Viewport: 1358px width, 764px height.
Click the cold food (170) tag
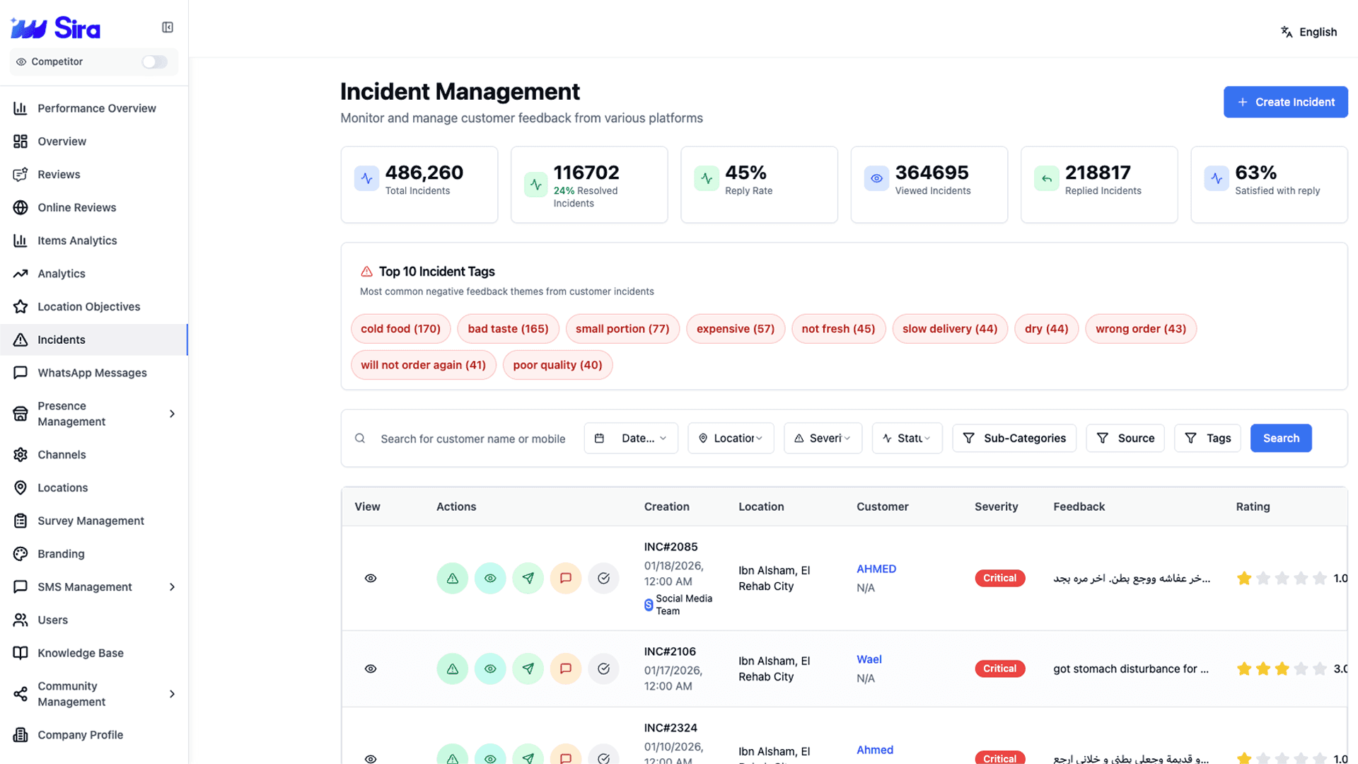pos(400,328)
